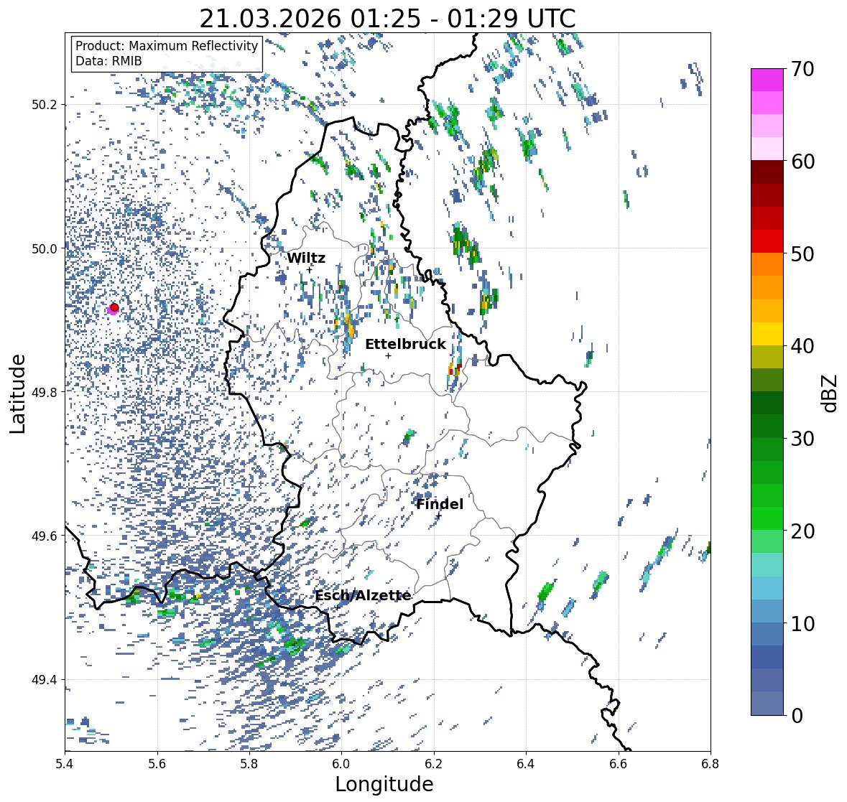Click the Latitude axis label
Screen dimensions: 847x802
[17, 393]
